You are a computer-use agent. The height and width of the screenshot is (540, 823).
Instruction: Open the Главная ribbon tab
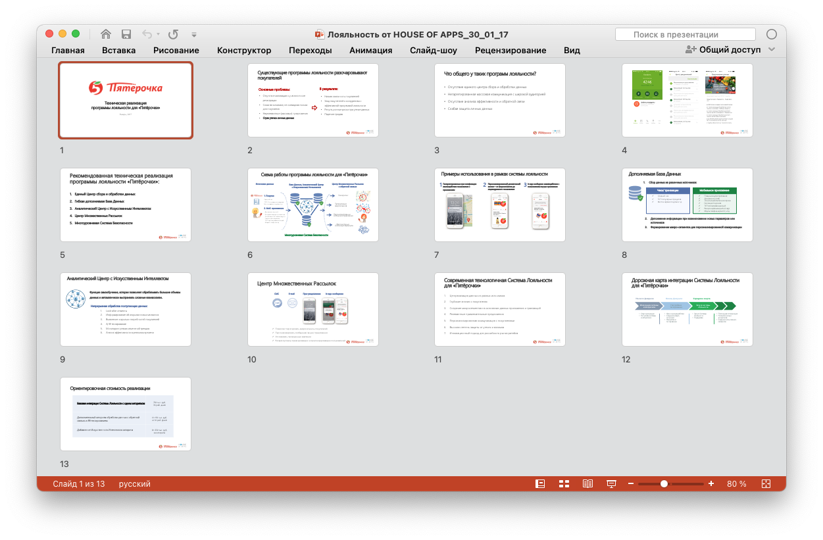point(68,50)
